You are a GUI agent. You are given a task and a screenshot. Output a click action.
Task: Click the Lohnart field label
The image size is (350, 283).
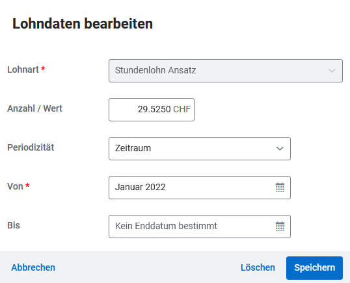23,69
